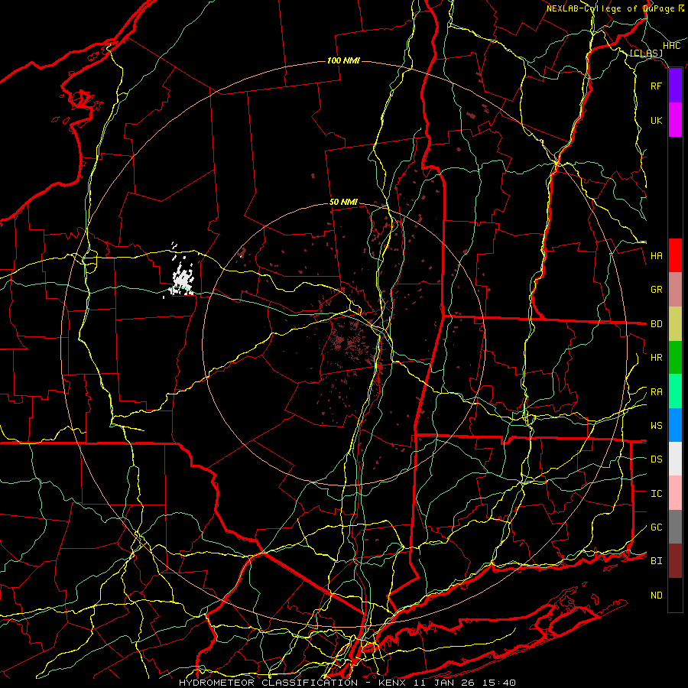Image resolution: width=688 pixels, height=688 pixels.
Task: Click the white dry snow radar echo
Action: [183, 277]
